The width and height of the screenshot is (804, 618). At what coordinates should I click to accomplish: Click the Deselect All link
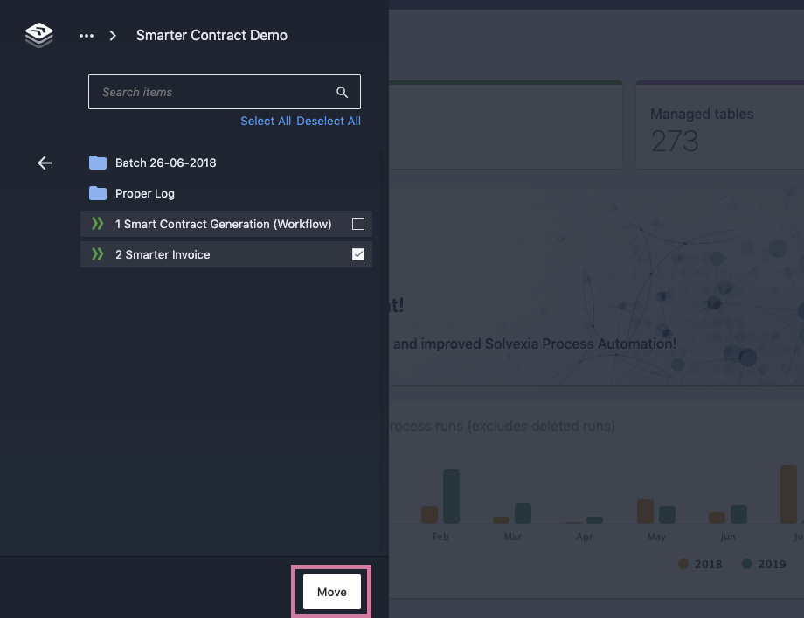pos(329,122)
